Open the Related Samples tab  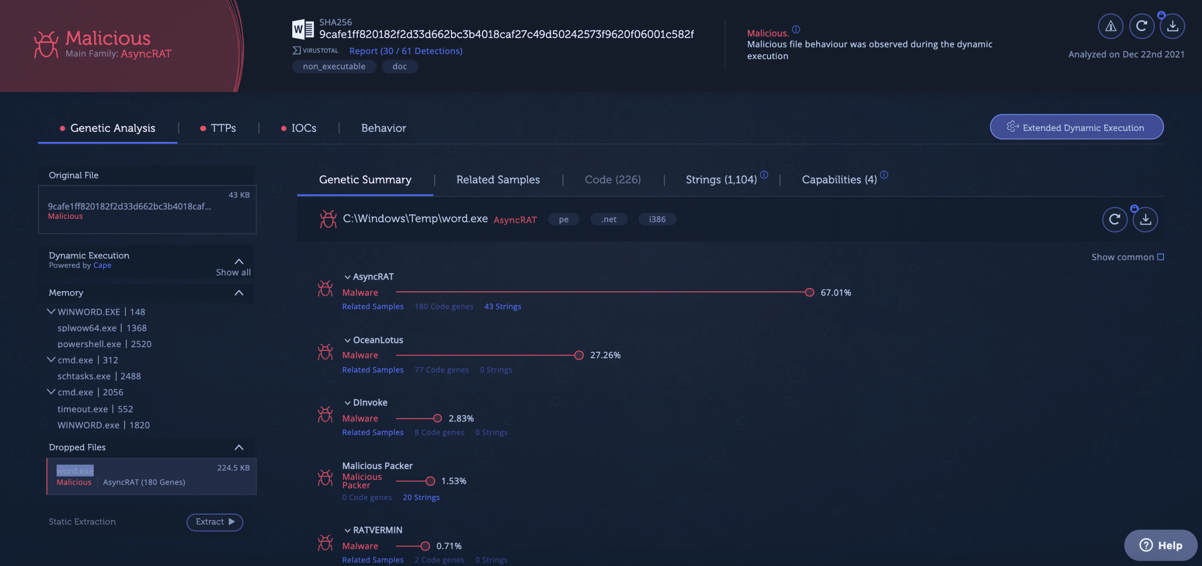pos(498,180)
